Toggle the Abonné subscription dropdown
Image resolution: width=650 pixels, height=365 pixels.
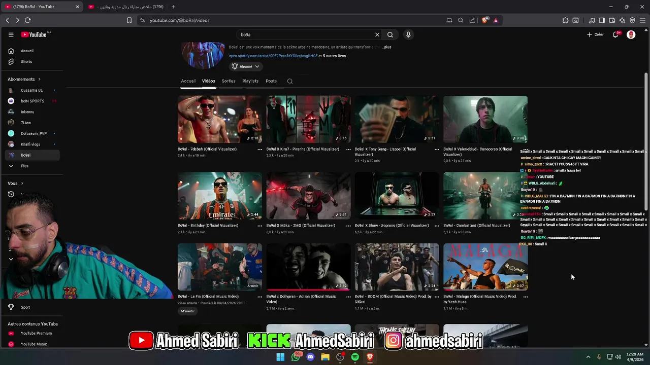tap(246, 66)
